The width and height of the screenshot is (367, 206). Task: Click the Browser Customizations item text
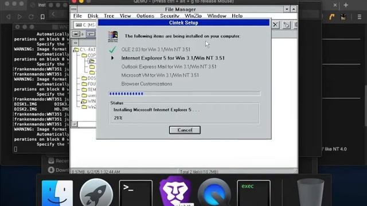[147, 84]
